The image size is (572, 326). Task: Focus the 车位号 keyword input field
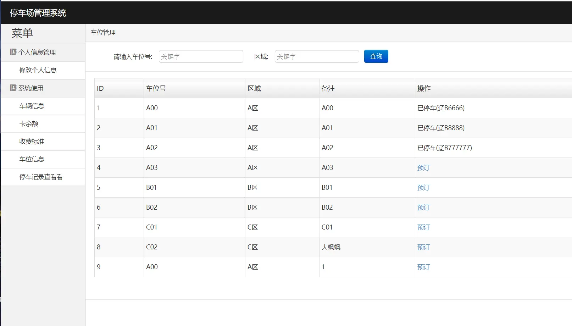coord(201,56)
